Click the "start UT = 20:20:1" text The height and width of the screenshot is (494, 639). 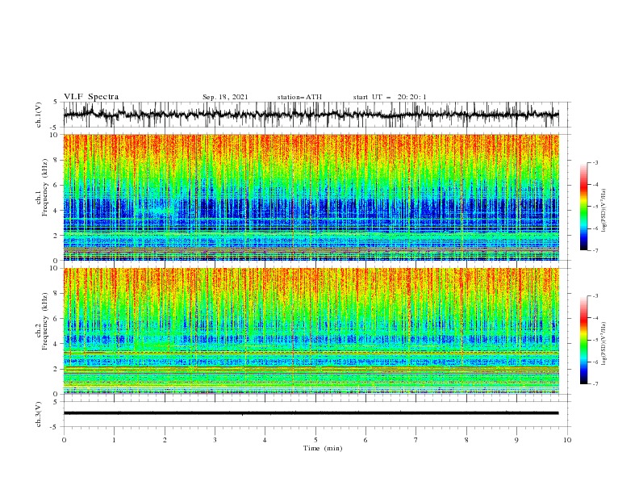390,97
